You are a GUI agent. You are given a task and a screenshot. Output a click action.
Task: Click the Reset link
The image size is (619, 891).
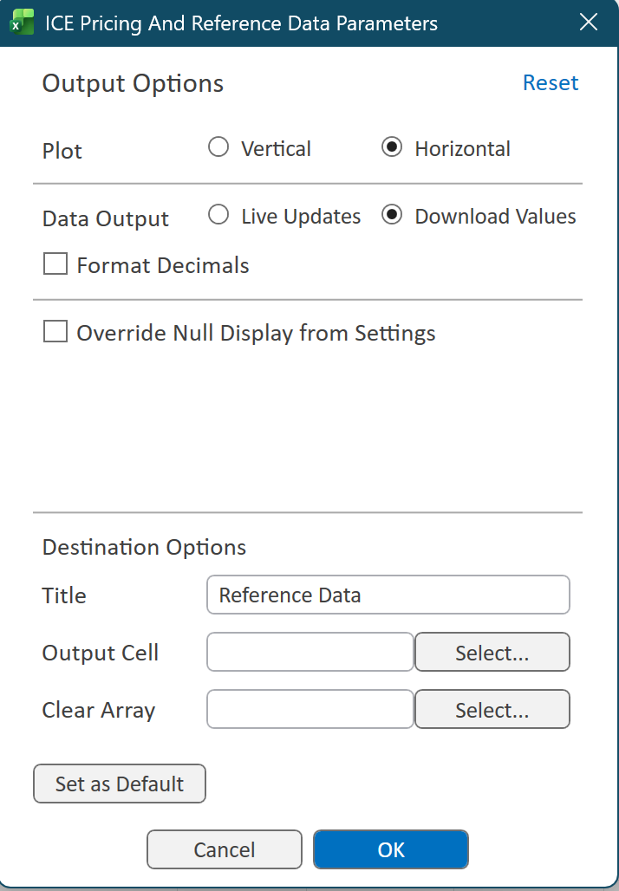pyautogui.click(x=551, y=82)
